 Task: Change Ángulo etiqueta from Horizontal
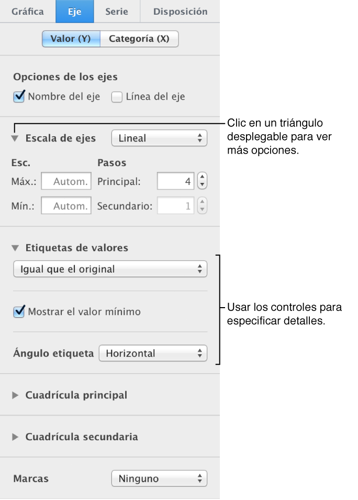point(152,353)
